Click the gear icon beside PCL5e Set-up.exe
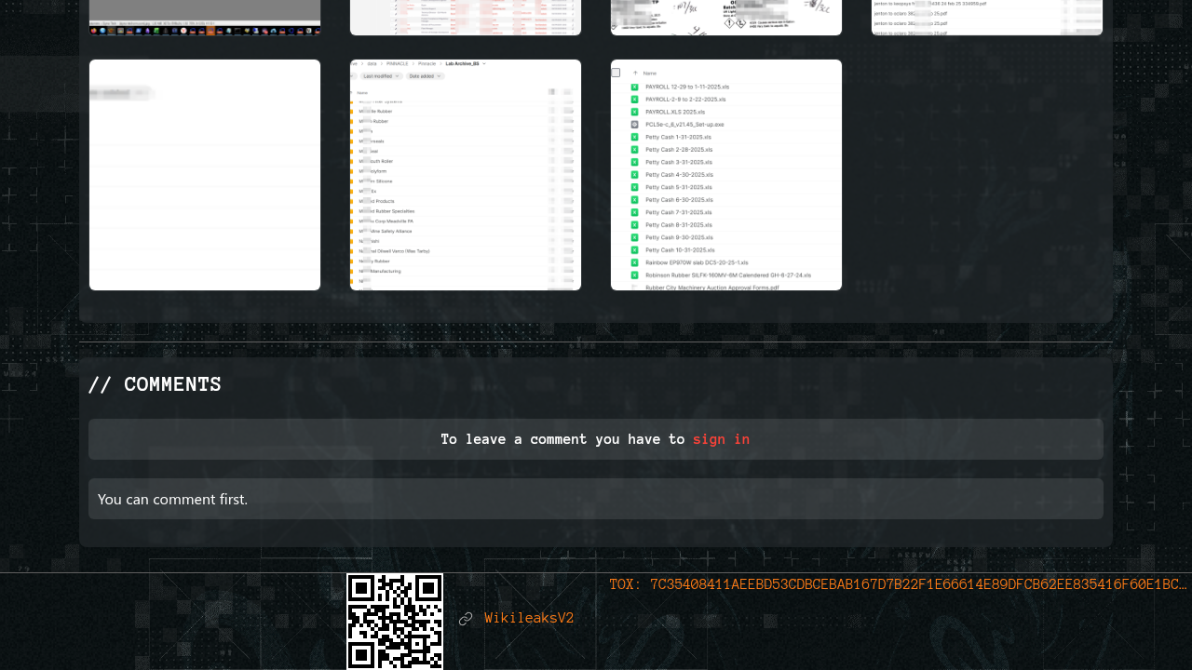This screenshot has height=670, width=1192. pyautogui.click(x=634, y=124)
